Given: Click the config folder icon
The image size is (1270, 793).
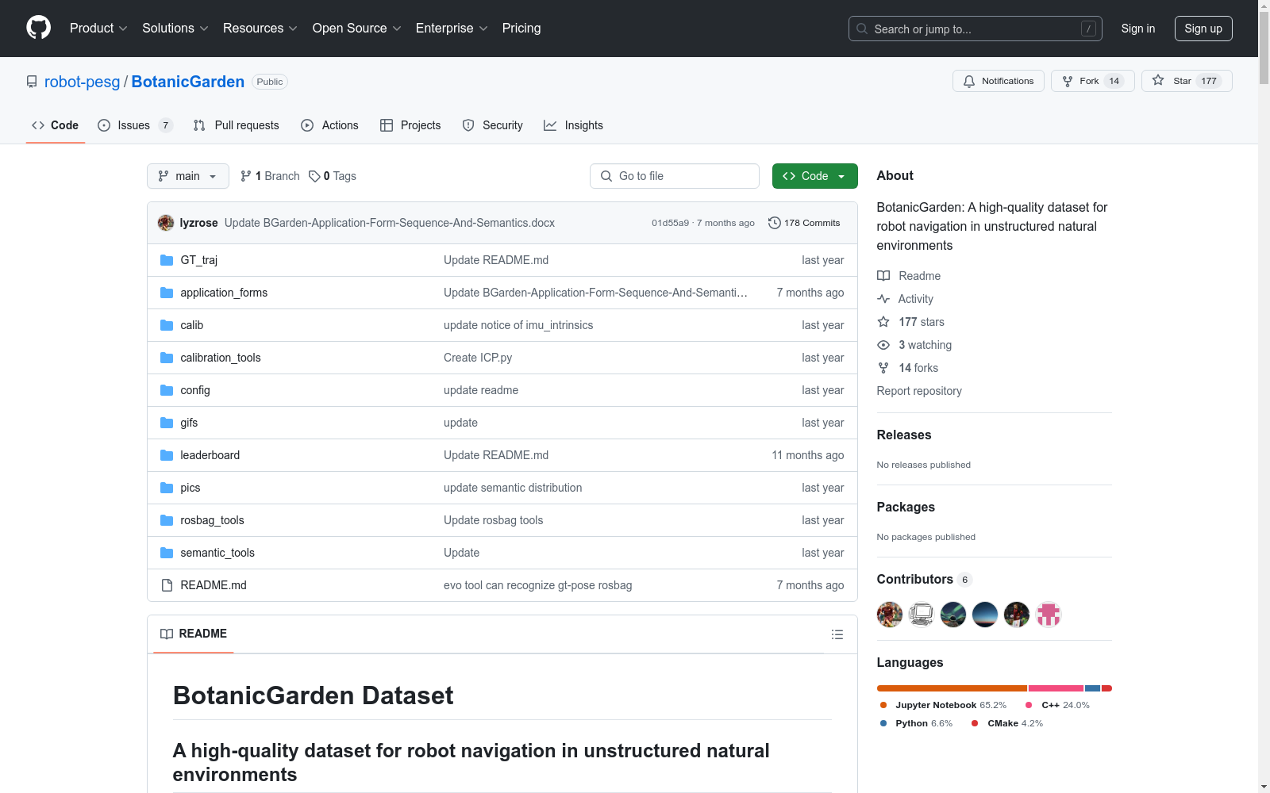Looking at the screenshot, I should coord(167,390).
